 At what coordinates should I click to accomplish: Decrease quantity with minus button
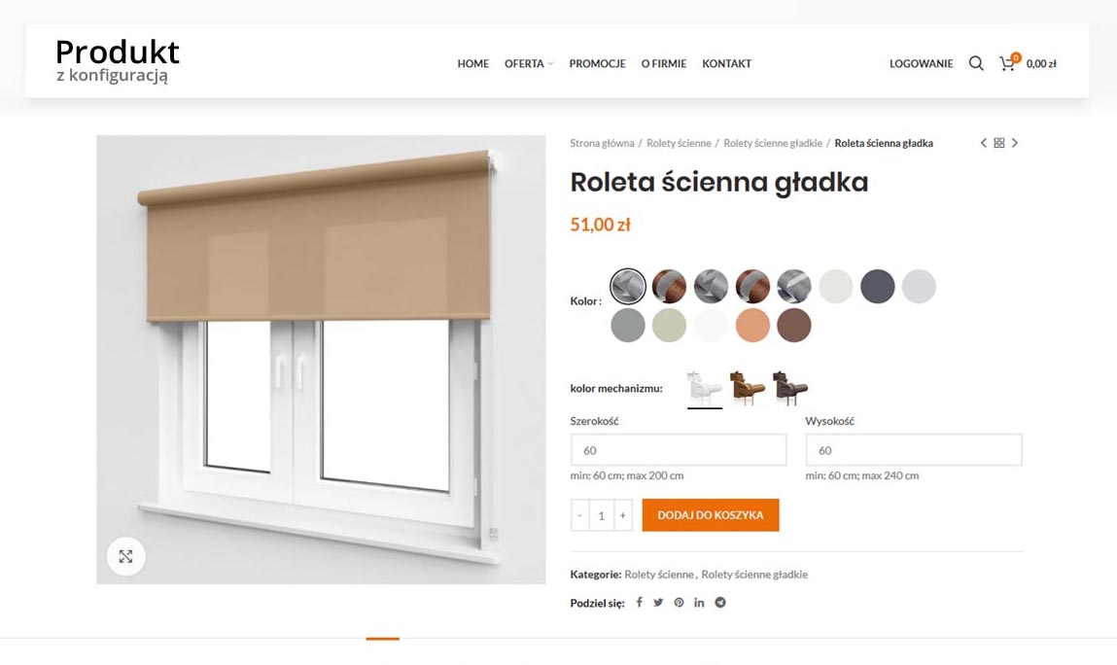click(x=579, y=515)
